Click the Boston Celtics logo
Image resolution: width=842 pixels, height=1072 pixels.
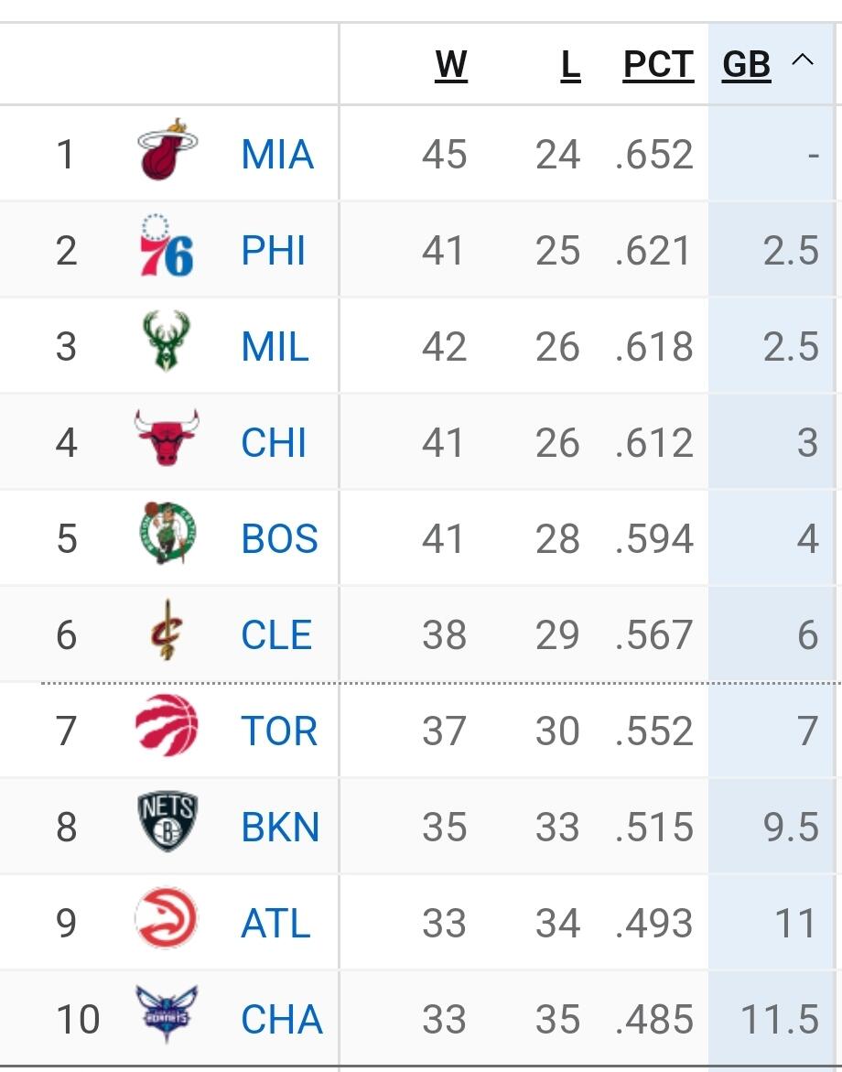167,534
